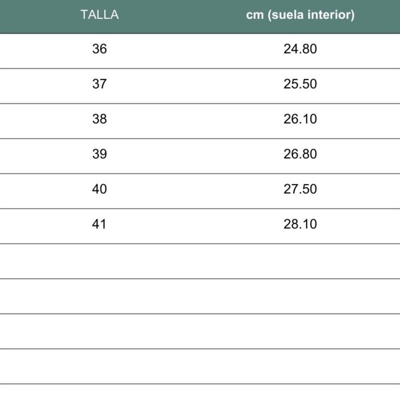Click the 26.10 measurement value

tap(300, 119)
